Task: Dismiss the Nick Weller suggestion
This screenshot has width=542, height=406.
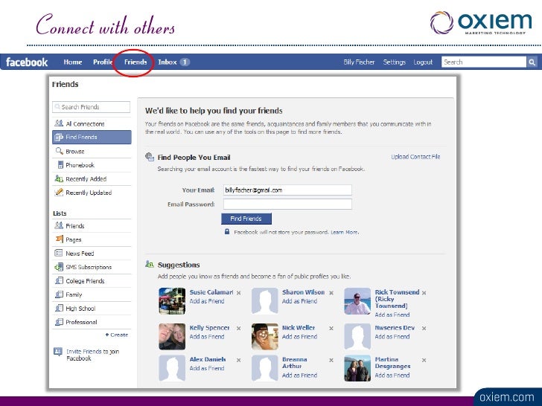Action: coord(331,329)
